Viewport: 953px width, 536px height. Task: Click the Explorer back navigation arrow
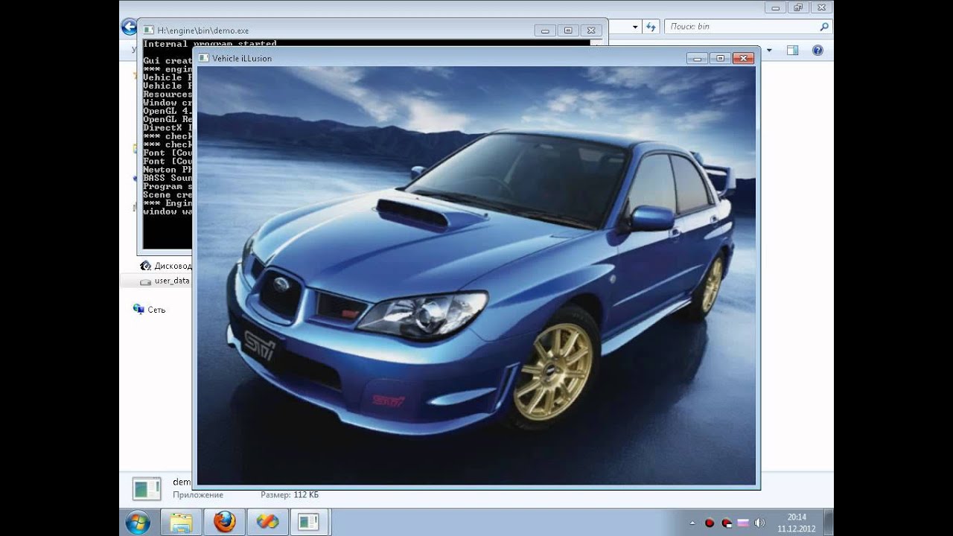[x=129, y=27]
